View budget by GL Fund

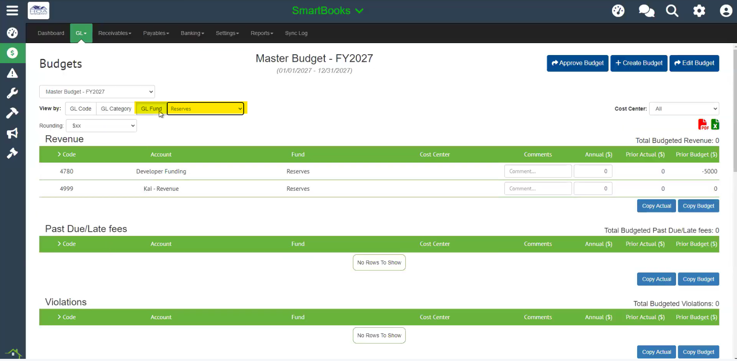click(151, 109)
